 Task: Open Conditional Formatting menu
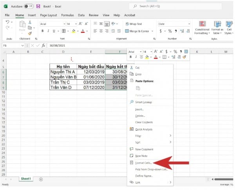202,28
